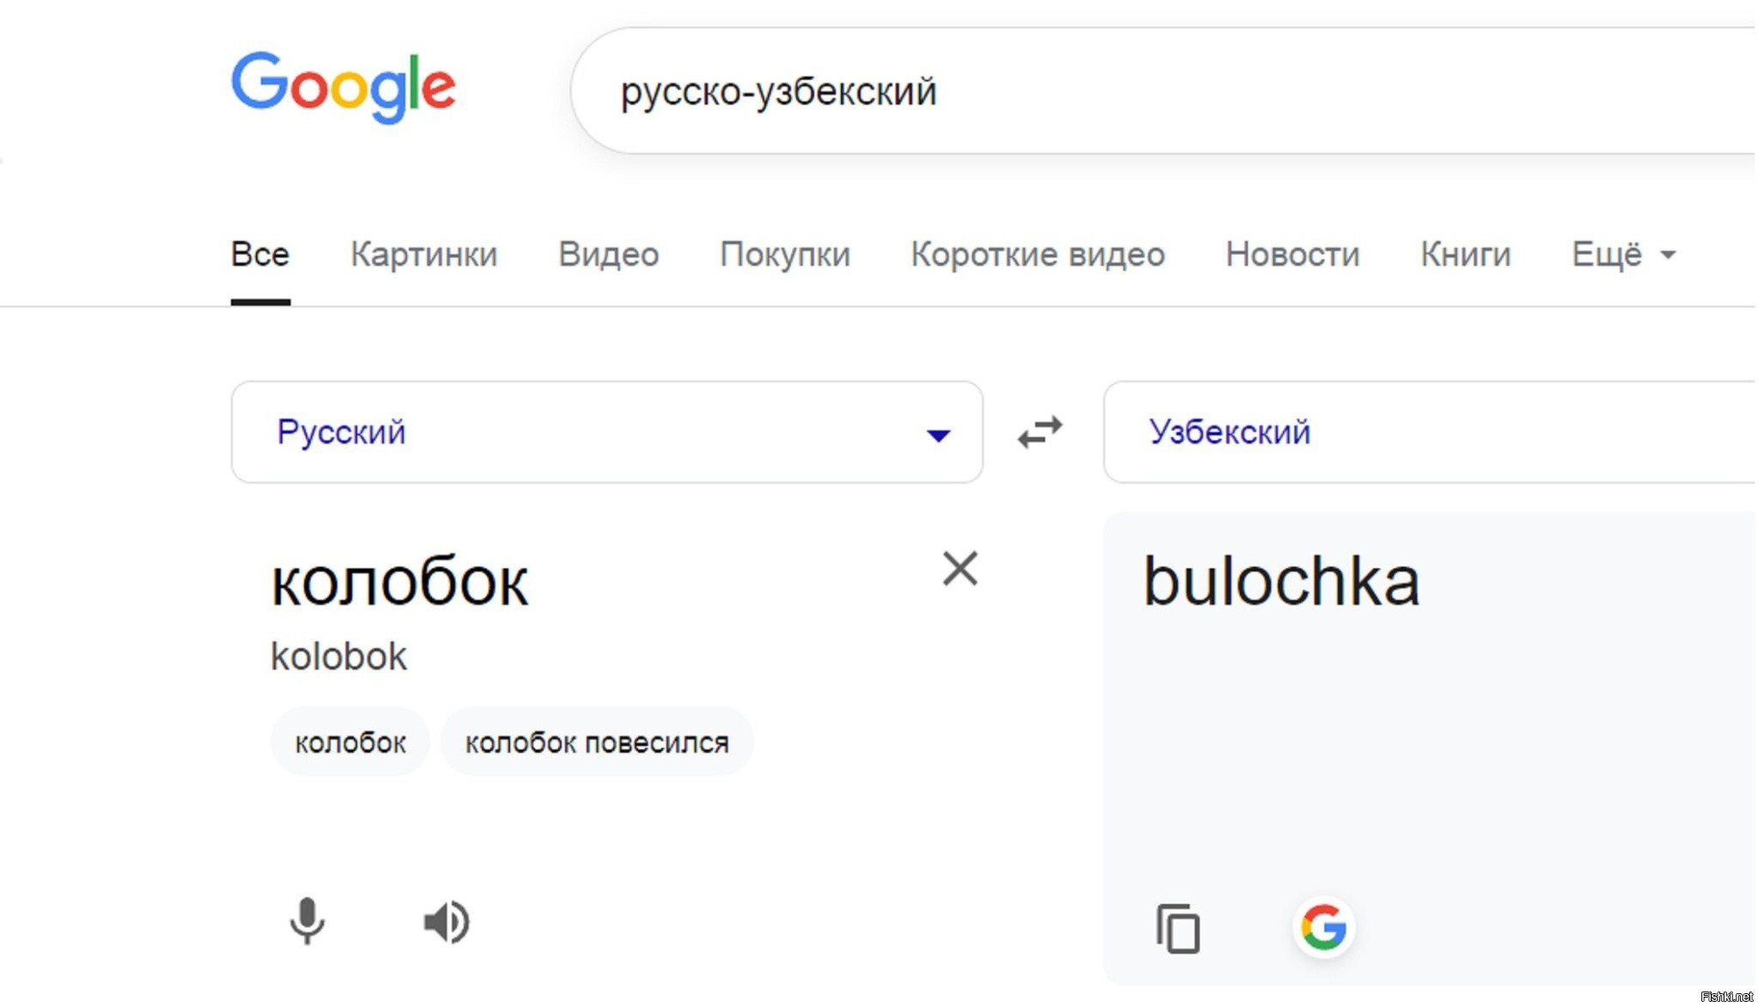Switch to the Видео tab

click(x=608, y=254)
